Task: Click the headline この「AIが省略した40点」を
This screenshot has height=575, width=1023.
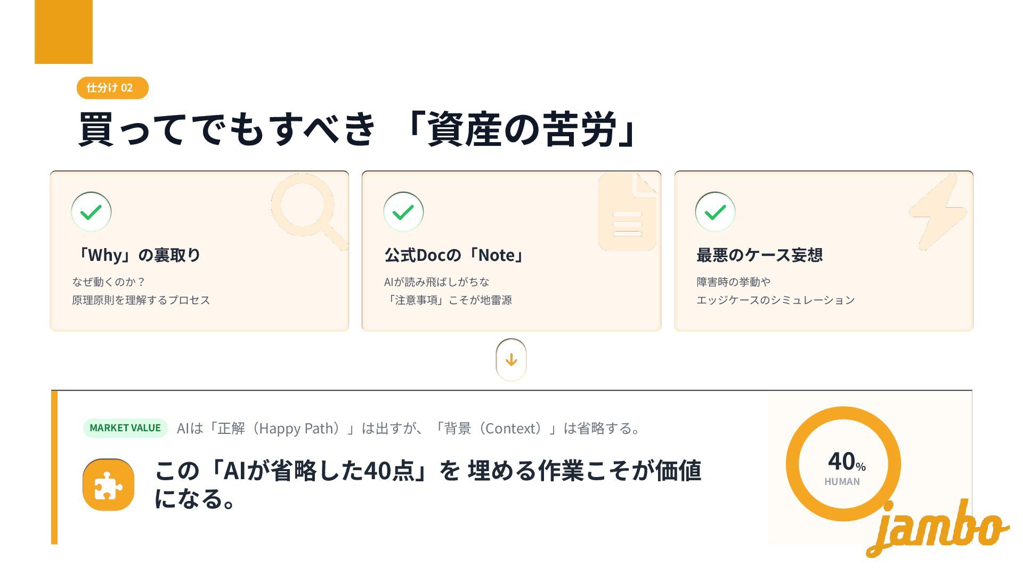Action: click(307, 471)
